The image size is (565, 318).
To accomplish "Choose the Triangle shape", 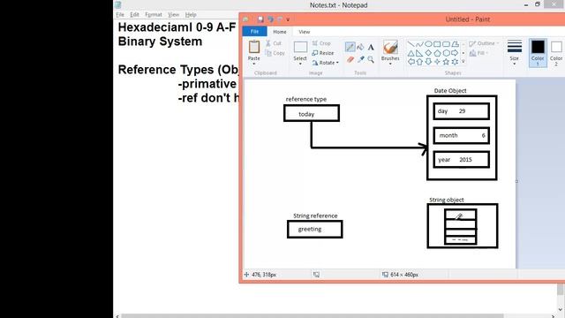I will pyautogui.click(x=411, y=53).
